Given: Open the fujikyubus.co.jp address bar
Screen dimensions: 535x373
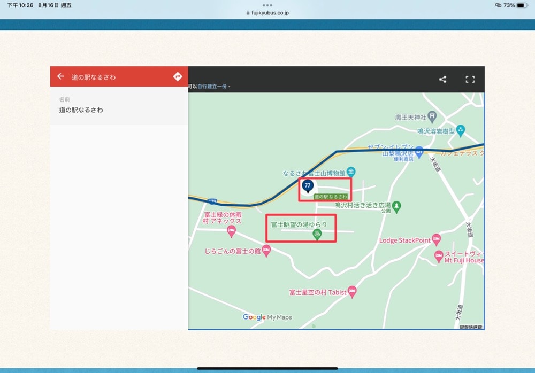Looking at the screenshot, I should point(267,13).
